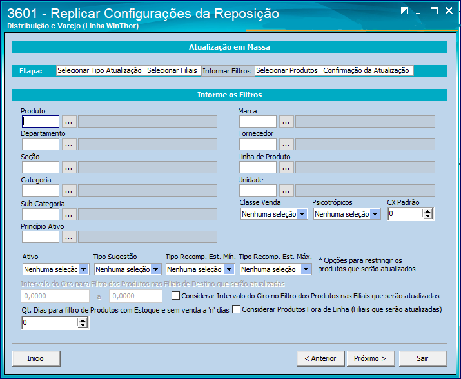The image size is (461, 379).
Task: Open the Seção lookup ellipsis button
Action: point(69,168)
